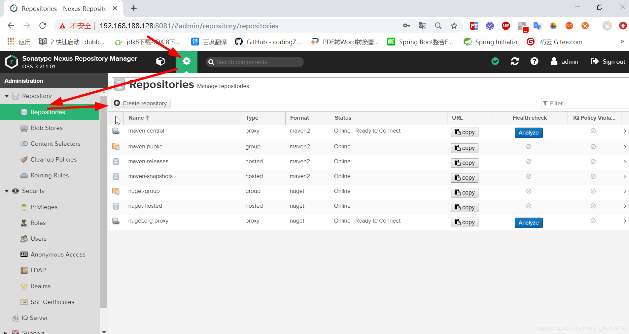629x334 pixels.
Task: Open maven-central row details chevron
Action: (625, 131)
